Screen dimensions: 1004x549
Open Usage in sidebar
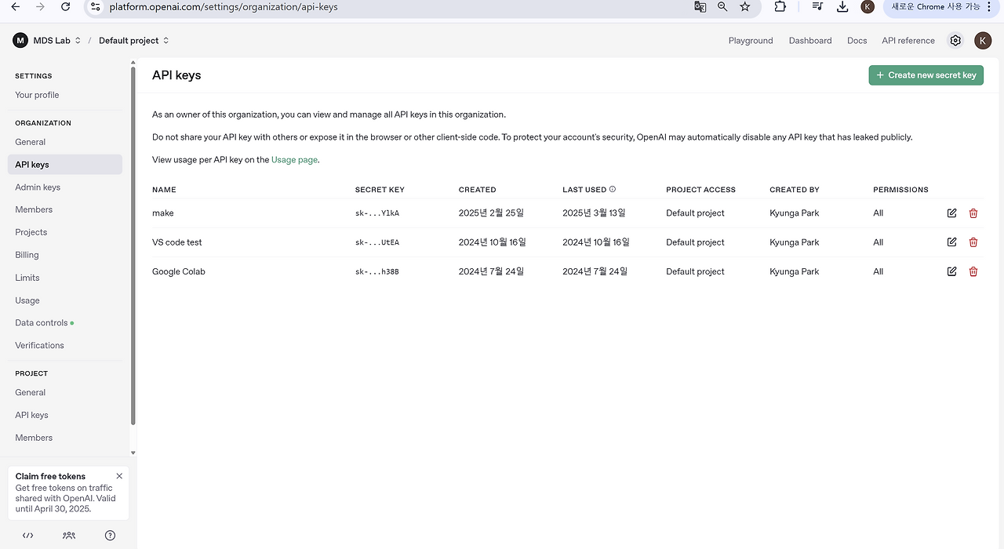click(27, 300)
